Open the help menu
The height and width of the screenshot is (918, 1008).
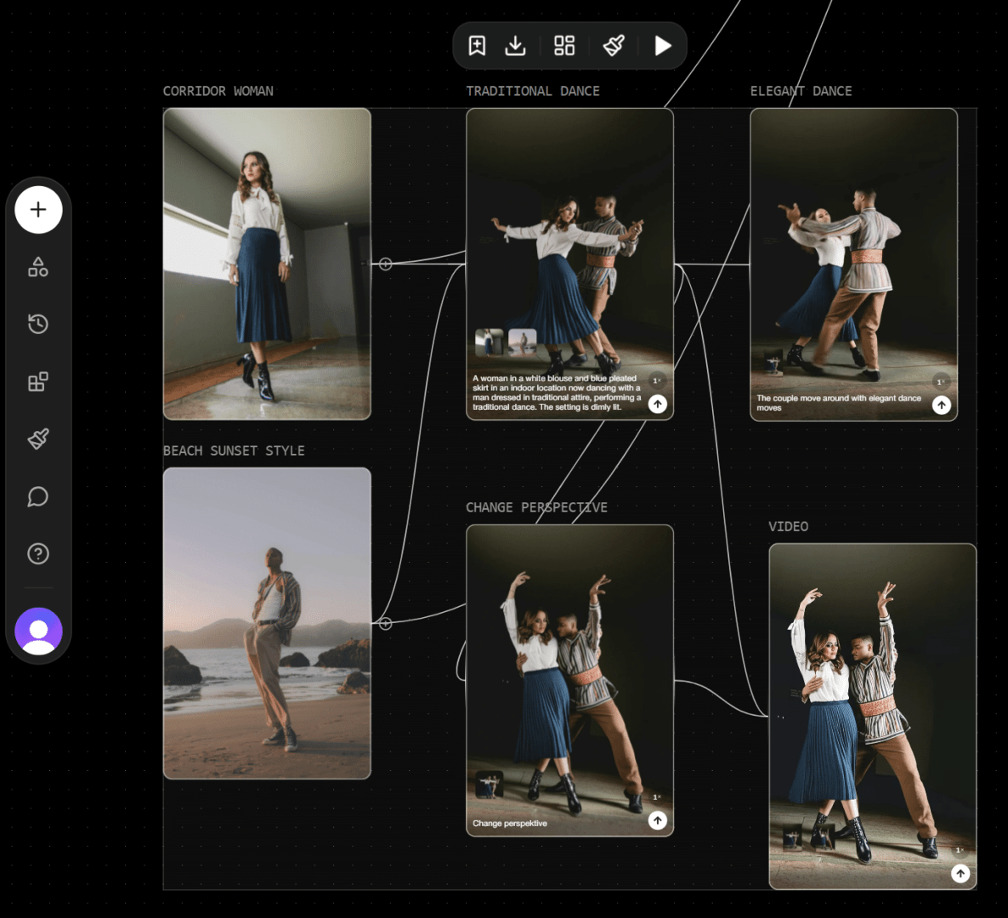(x=38, y=553)
